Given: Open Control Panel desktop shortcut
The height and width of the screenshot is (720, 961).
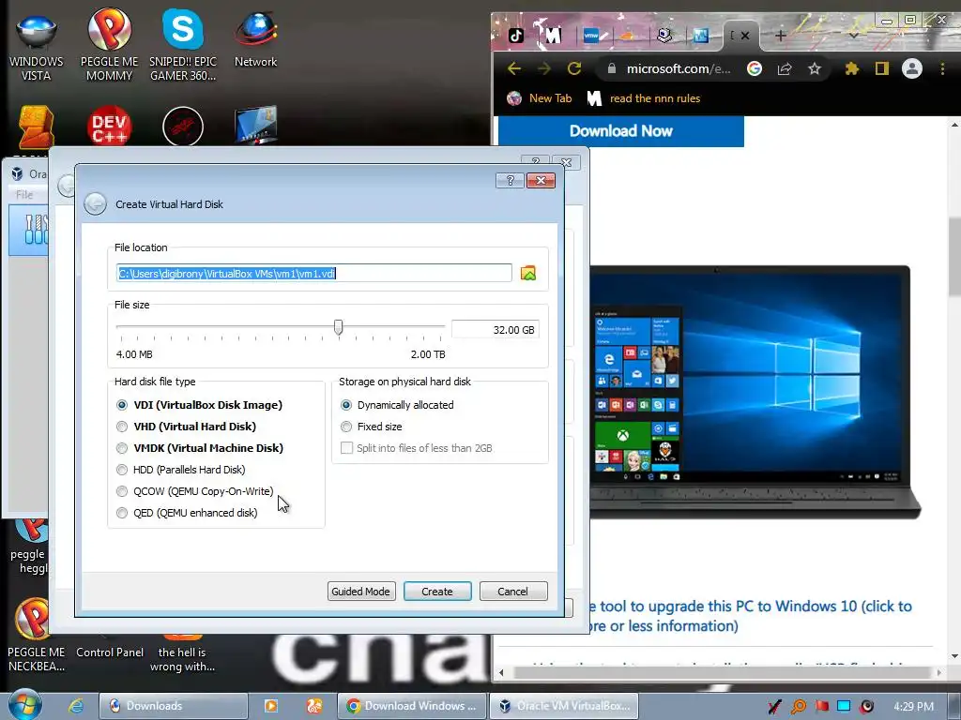Looking at the screenshot, I should click(110, 652).
